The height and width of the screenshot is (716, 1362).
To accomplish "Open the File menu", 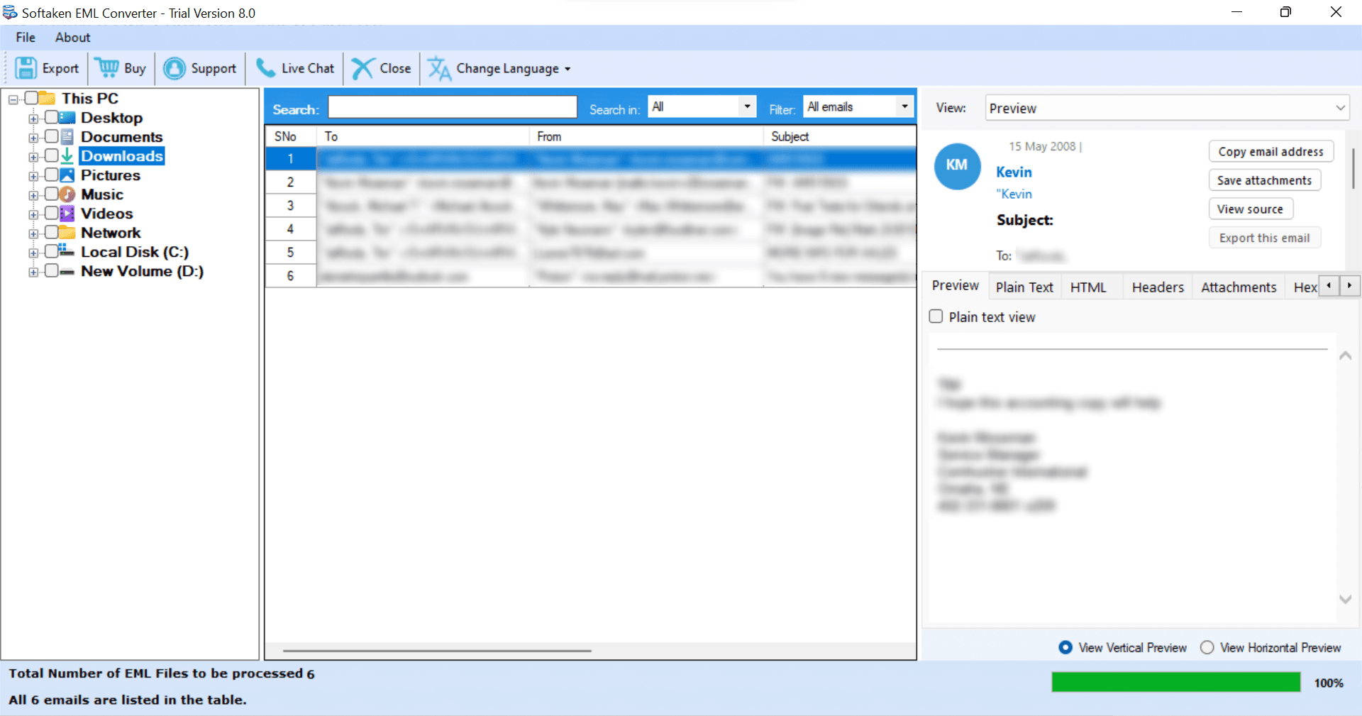I will click(26, 38).
